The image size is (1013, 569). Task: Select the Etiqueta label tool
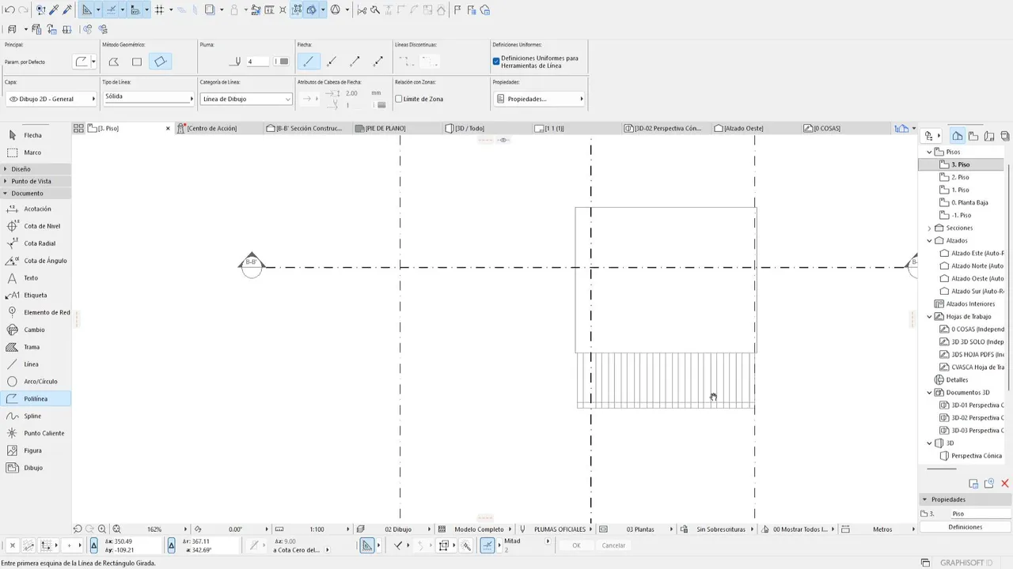point(36,295)
